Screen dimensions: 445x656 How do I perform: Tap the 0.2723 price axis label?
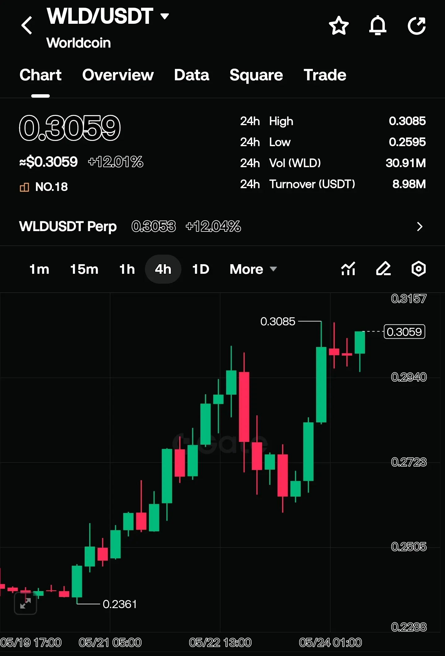point(409,462)
